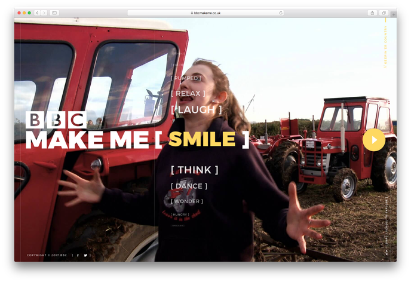Pick the [ RELAX ] mood option
411x282 pixels.
coord(188,93)
